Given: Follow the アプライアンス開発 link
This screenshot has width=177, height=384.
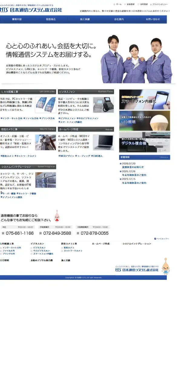Looking at the screenshot, I should tap(11, 197).
